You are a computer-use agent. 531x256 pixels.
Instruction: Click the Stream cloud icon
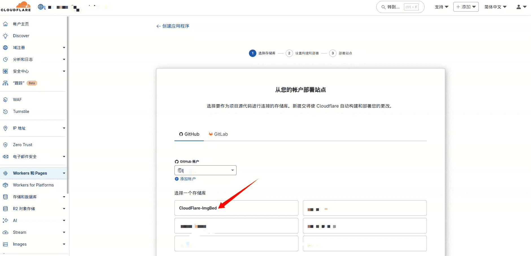click(5, 232)
